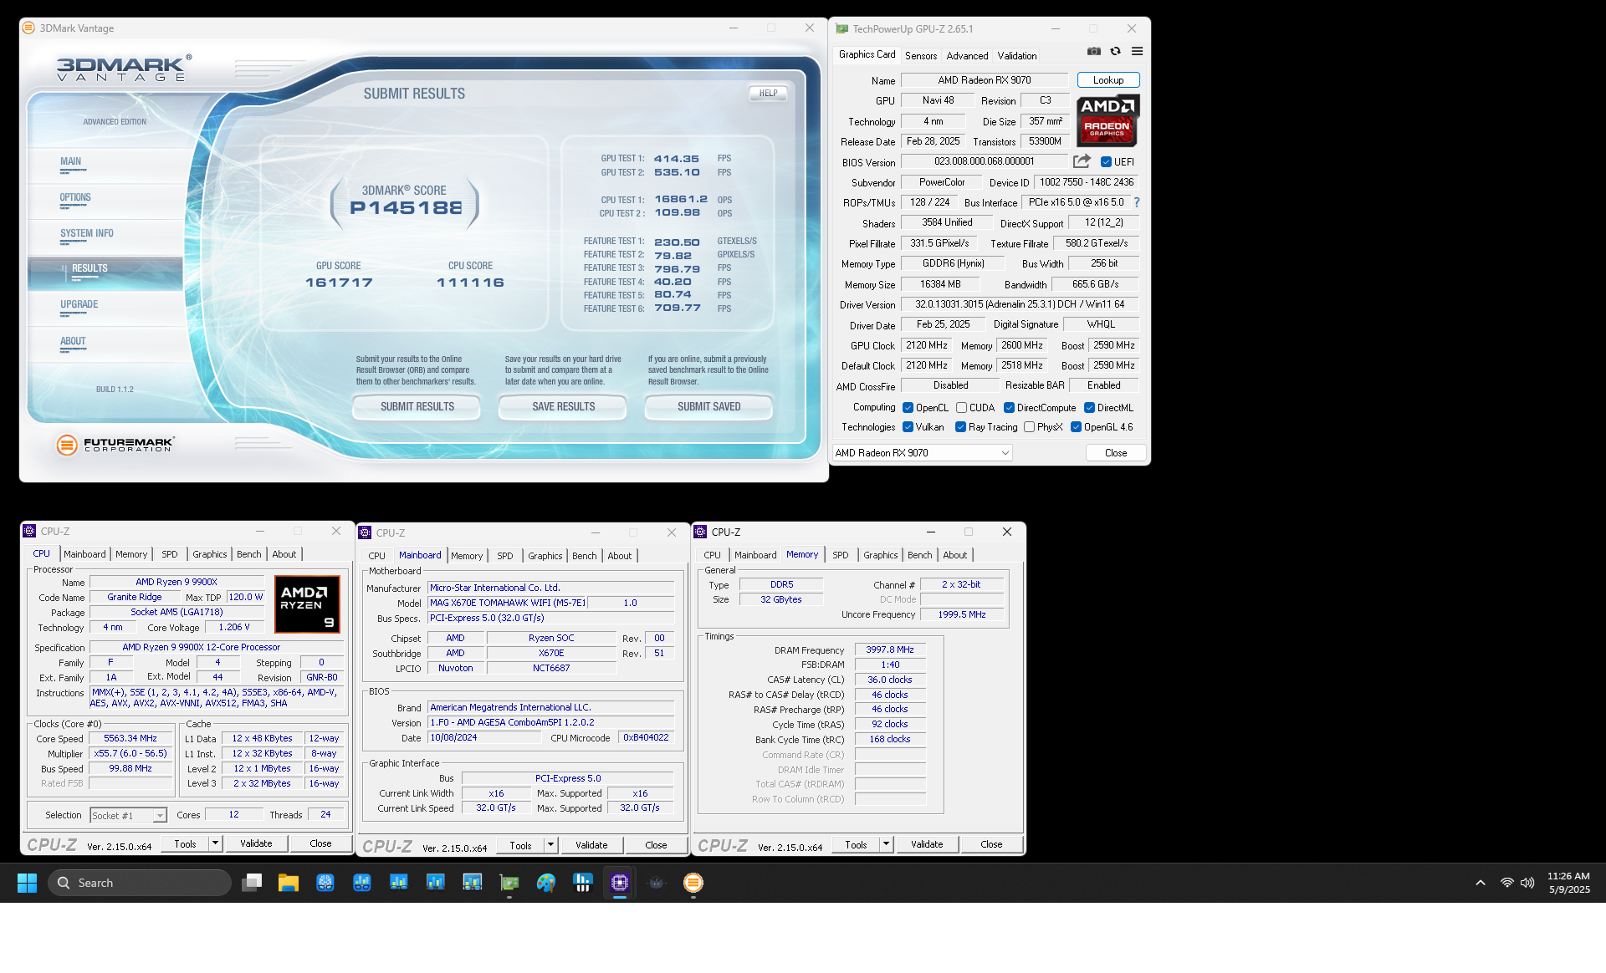Click the Lookup button in GPU-Z
Screen dimensions: 1606x973
tap(1108, 80)
